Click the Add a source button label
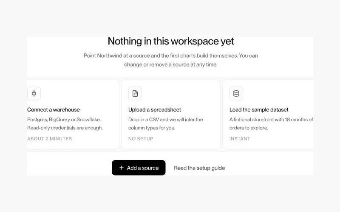The height and width of the screenshot is (212, 340). click(x=143, y=168)
